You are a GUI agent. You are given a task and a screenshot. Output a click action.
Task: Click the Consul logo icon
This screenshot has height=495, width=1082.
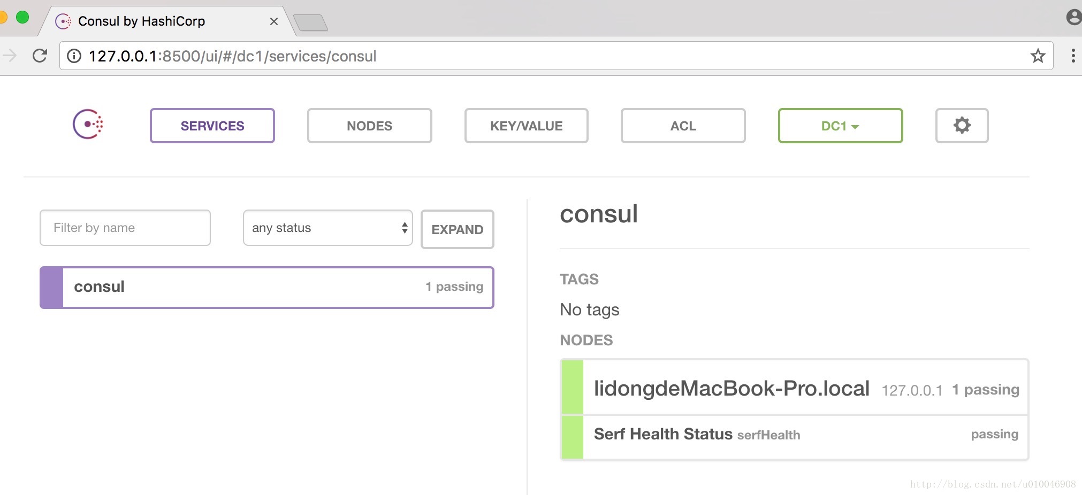[88, 125]
